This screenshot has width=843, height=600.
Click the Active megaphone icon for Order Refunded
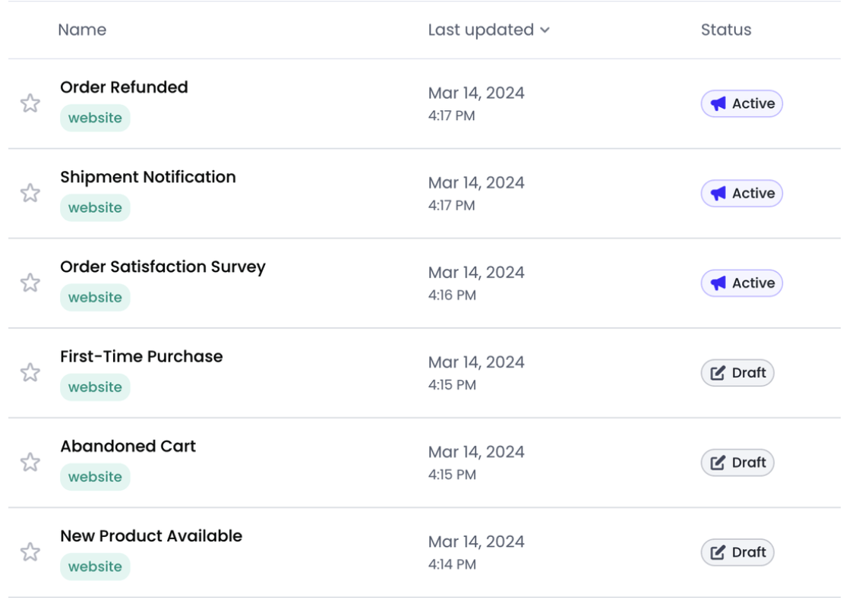pos(718,103)
